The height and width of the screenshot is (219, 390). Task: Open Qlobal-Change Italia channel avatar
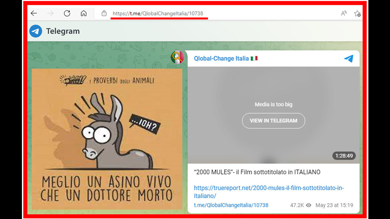pos(177,57)
